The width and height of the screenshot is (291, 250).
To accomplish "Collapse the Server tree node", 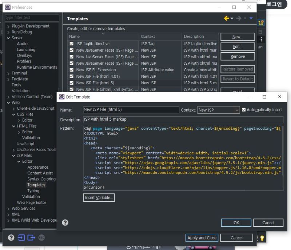I will tap(8, 38).
